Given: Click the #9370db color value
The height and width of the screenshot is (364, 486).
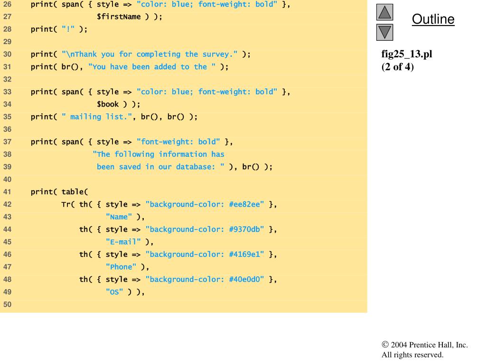Looking at the screenshot, I should click(x=244, y=229).
